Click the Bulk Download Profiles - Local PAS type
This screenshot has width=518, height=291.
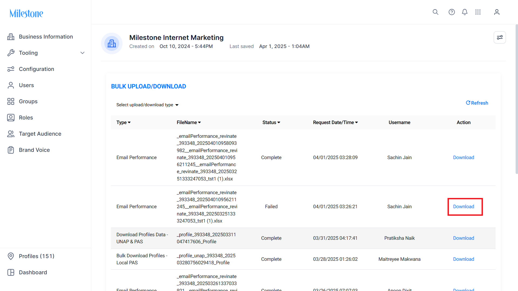[142, 259]
